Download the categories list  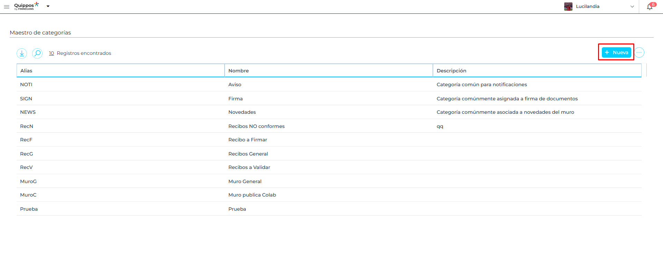[x=22, y=53]
